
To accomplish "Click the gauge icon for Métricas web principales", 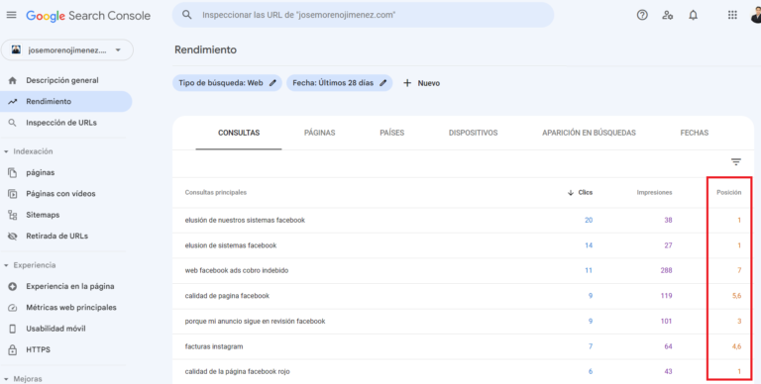I will 13,308.
